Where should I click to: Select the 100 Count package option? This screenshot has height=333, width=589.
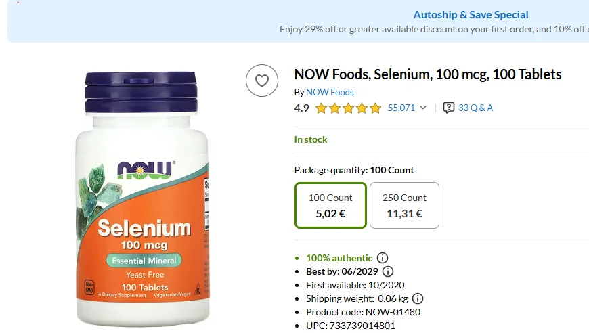coord(330,205)
